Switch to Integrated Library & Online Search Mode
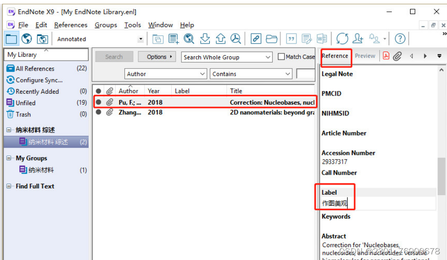This screenshot has height=260, width=447. [43, 39]
